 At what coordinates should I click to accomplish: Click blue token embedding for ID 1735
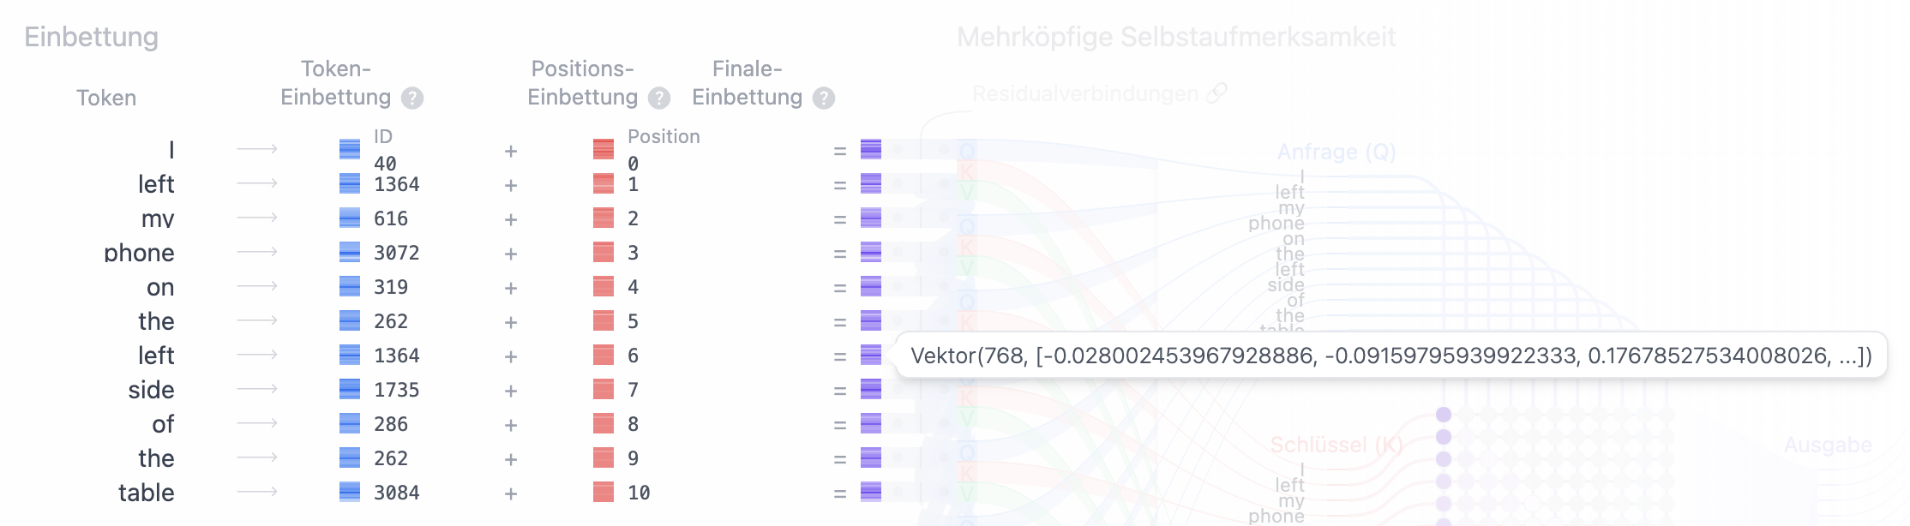coord(350,390)
